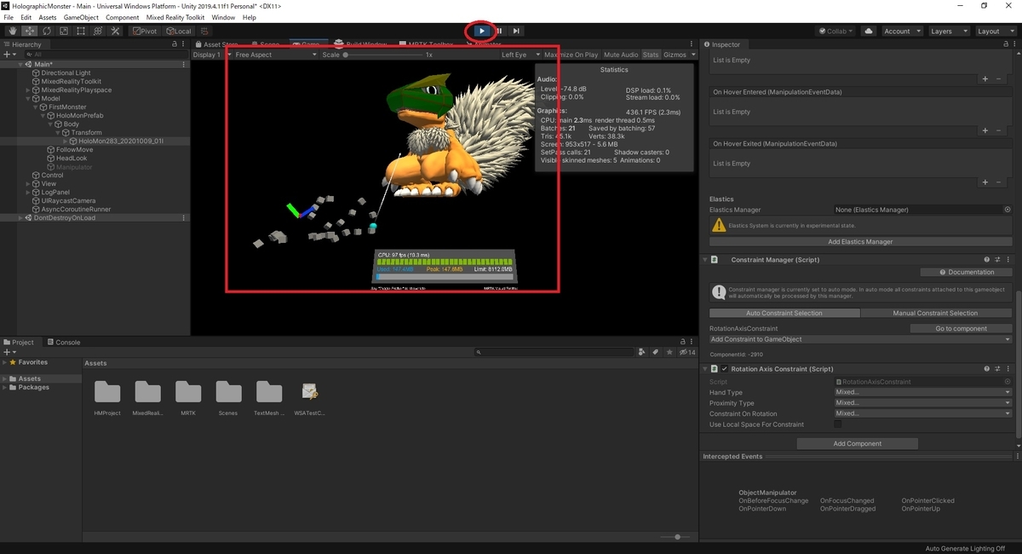Viewport: 1022px width, 554px height.
Task: Toggle Pivot handle position
Action: point(145,31)
